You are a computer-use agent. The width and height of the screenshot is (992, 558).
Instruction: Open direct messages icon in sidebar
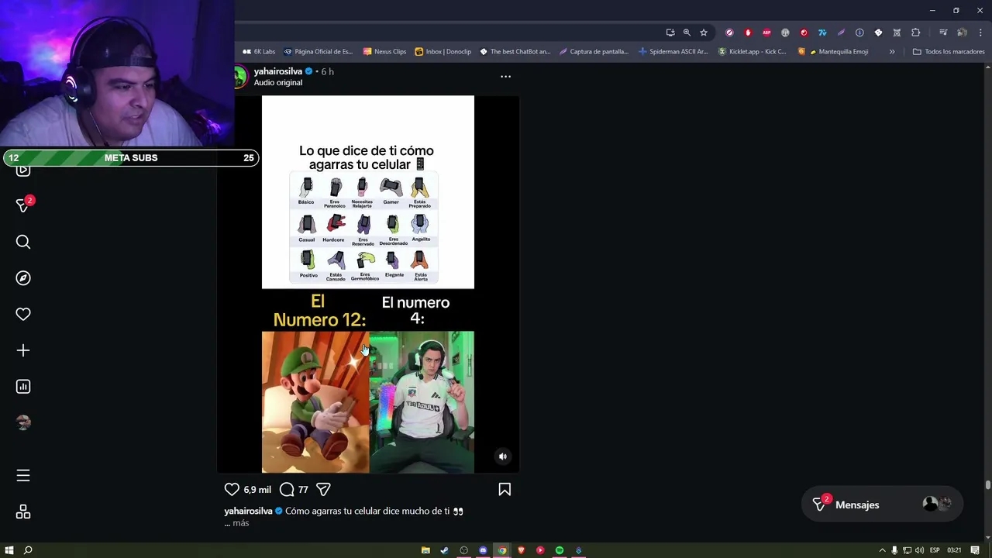23,205
